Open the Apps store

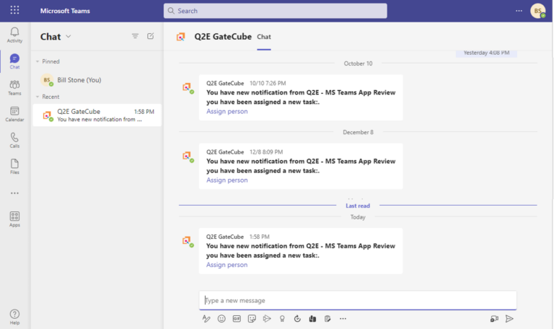pyautogui.click(x=14, y=219)
